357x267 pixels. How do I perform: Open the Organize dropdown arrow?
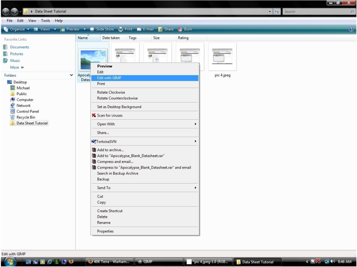[x=28, y=29]
